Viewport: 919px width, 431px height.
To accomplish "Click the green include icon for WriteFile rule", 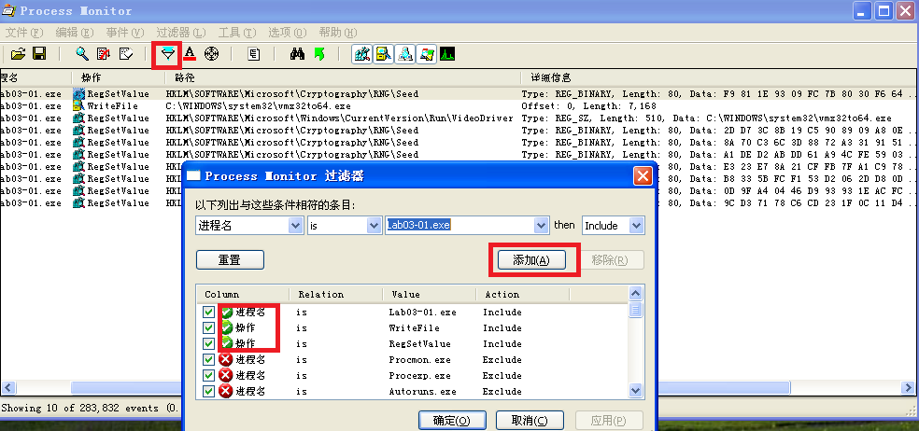I will coord(227,328).
